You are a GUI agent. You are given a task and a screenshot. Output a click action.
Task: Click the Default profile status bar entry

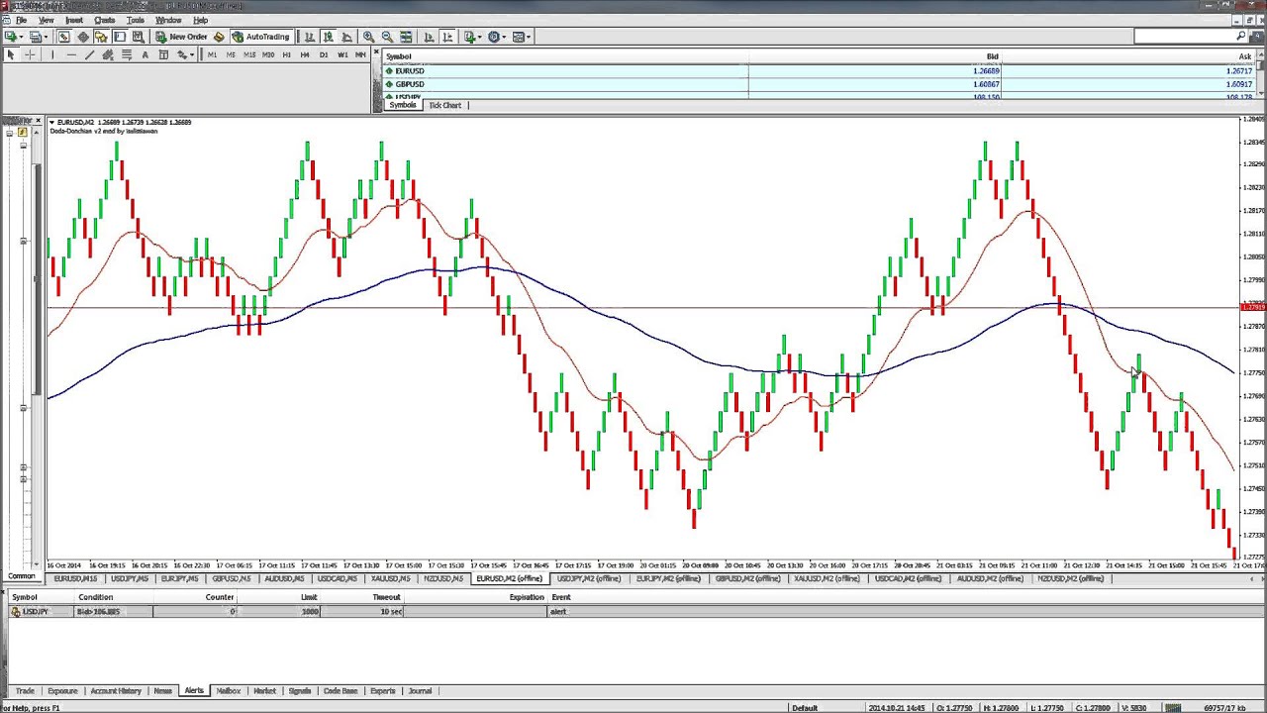click(x=805, y=707)
